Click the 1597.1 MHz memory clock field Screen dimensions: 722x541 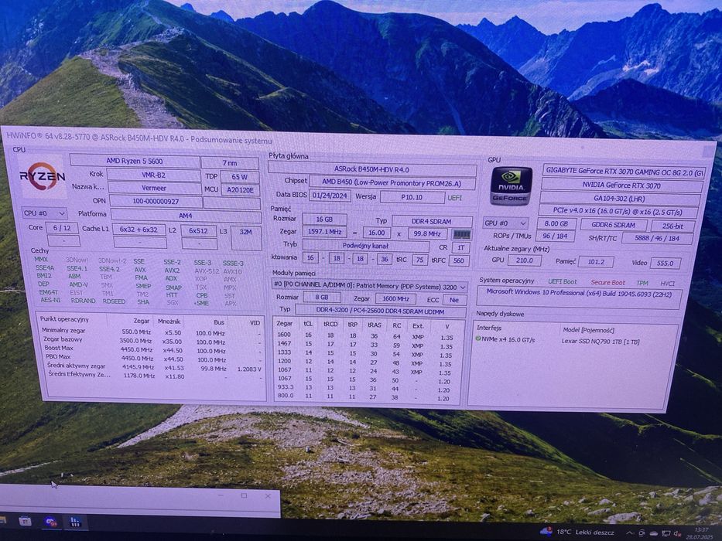point(324,231)
